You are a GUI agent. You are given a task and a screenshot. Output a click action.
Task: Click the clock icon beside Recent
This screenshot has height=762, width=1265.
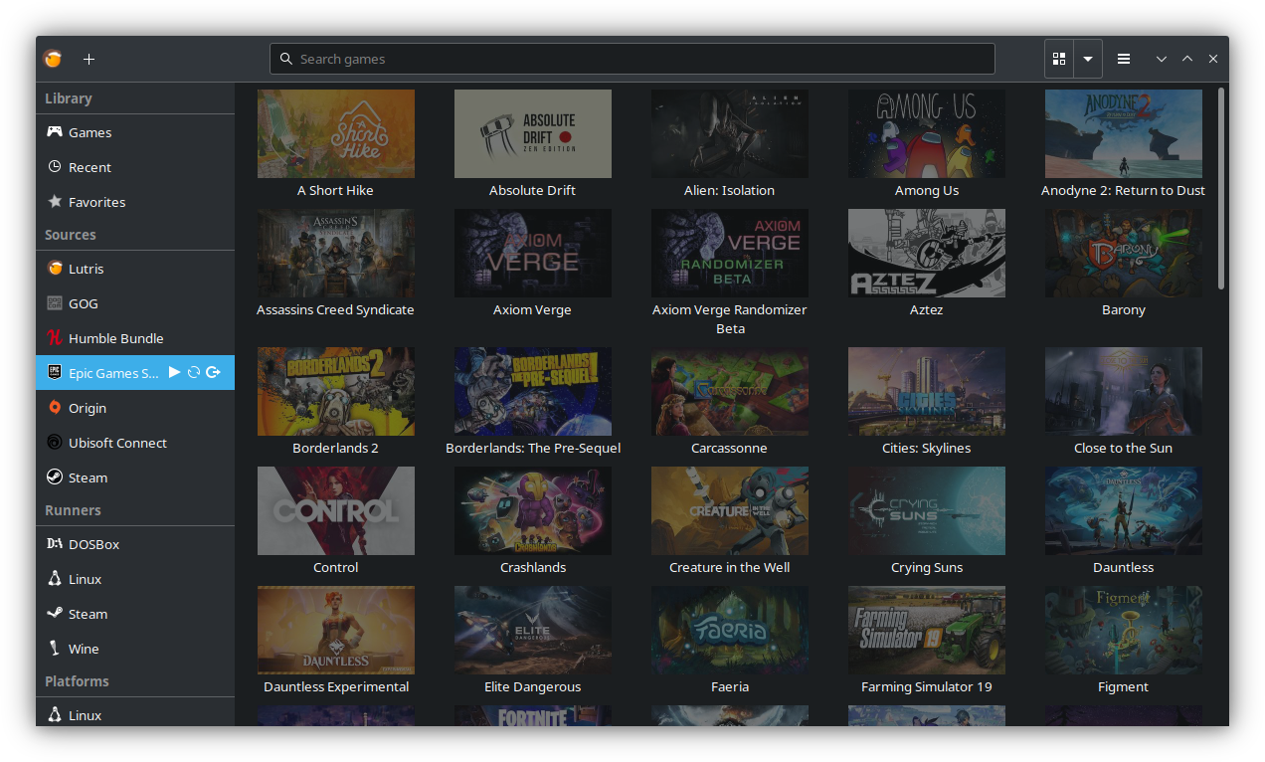pos(55,167)
